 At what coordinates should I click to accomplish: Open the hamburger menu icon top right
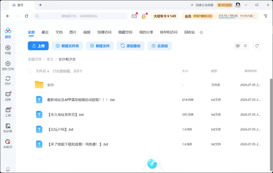tap(265, 16)
